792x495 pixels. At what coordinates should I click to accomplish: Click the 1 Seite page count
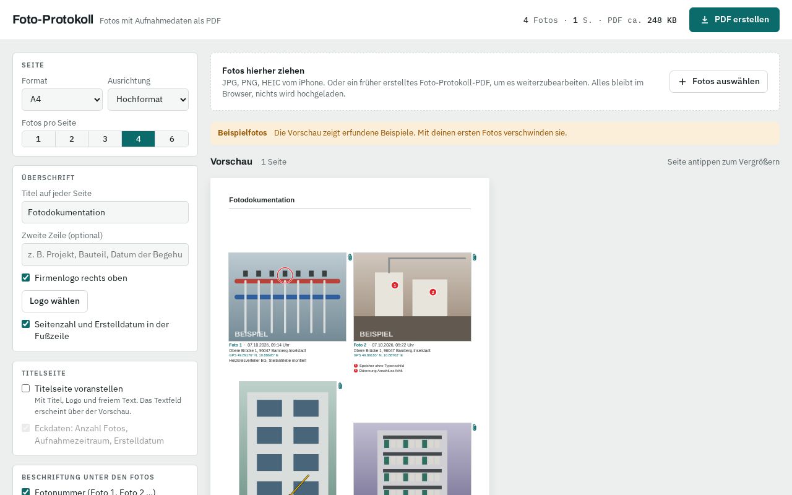tap(273, 162)
